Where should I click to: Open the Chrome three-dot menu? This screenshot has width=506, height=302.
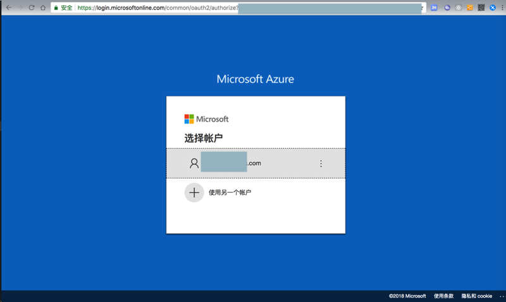point(502,8)
